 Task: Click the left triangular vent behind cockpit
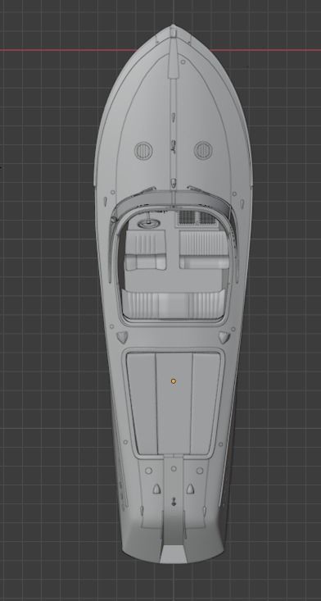(x=122, y=337)
